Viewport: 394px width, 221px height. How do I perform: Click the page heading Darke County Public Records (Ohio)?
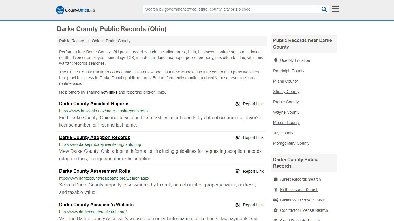pos(112,29)
